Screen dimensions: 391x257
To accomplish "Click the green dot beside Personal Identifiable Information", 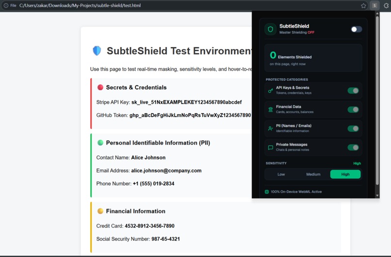I will click(x=100, y=143).
